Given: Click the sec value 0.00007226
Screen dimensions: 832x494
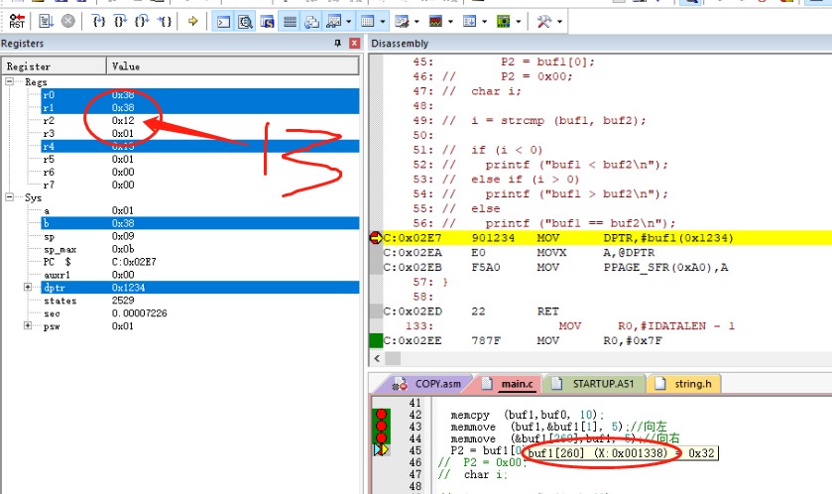Looking at the screenshot, I should click(139, 313).
